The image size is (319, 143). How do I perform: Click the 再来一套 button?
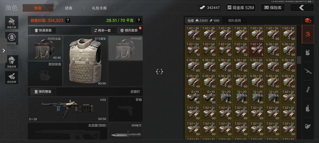pyautogui.click(x=103, y=30)
